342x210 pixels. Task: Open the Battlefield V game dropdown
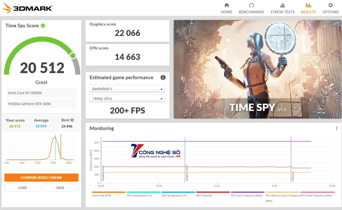coord(127,89)
